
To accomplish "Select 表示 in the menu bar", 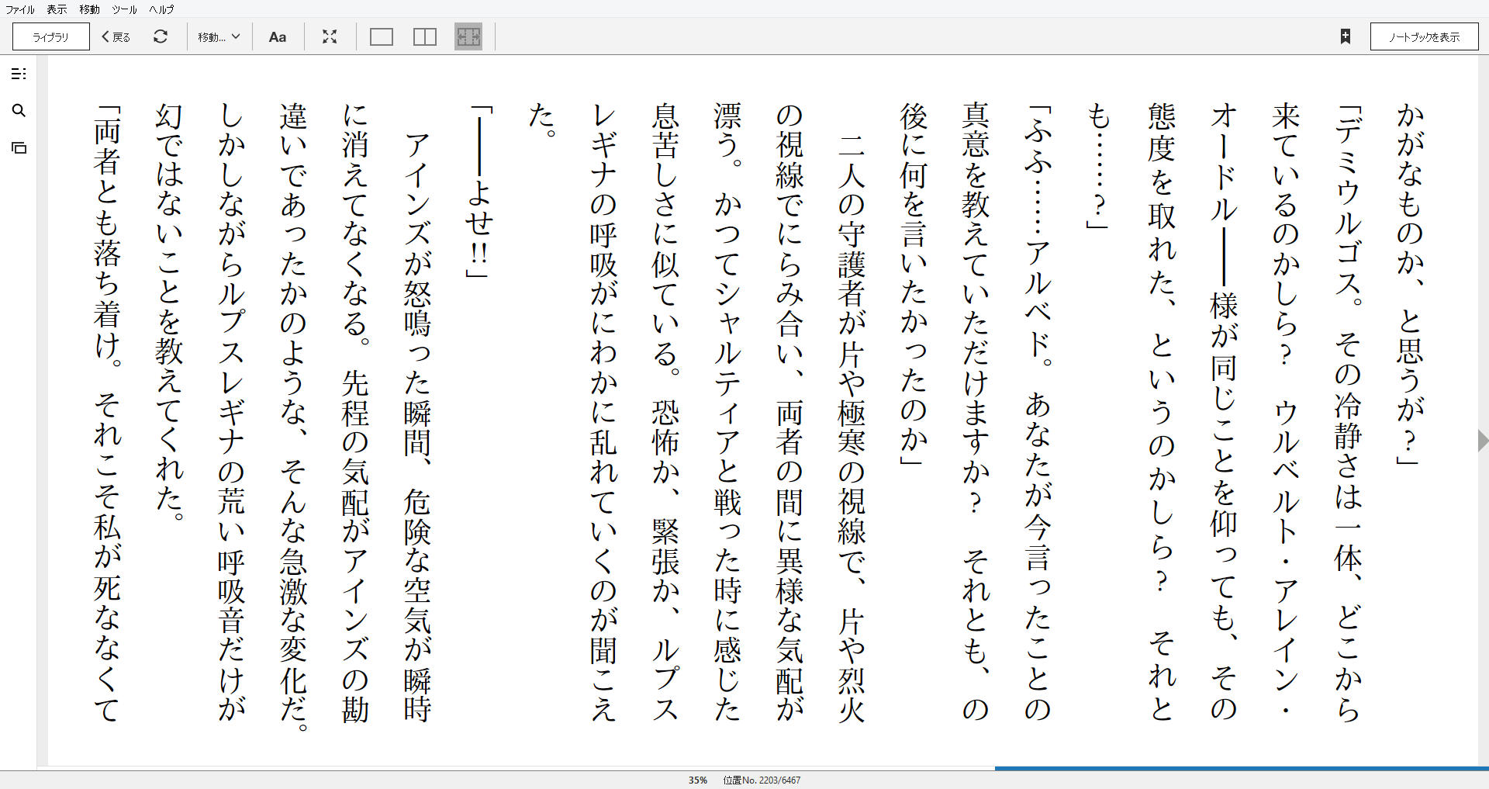I will pos(55,9).
